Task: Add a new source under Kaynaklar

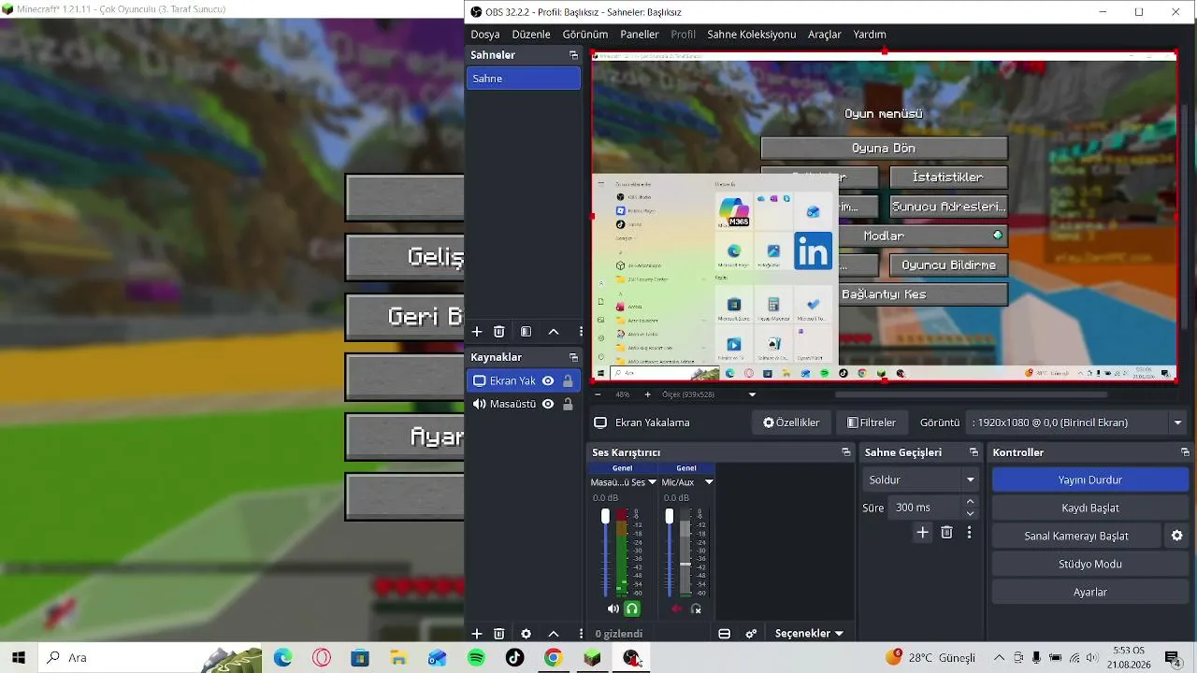Action: pyautogui.click(x=477, y=634)
